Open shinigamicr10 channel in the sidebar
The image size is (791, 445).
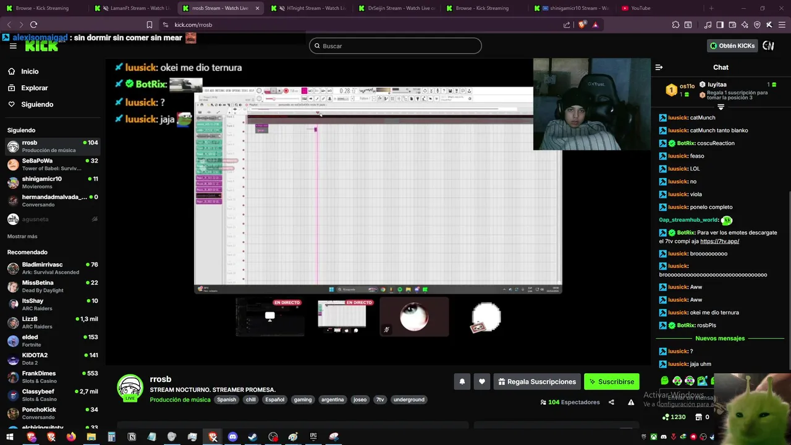[53, 182]
